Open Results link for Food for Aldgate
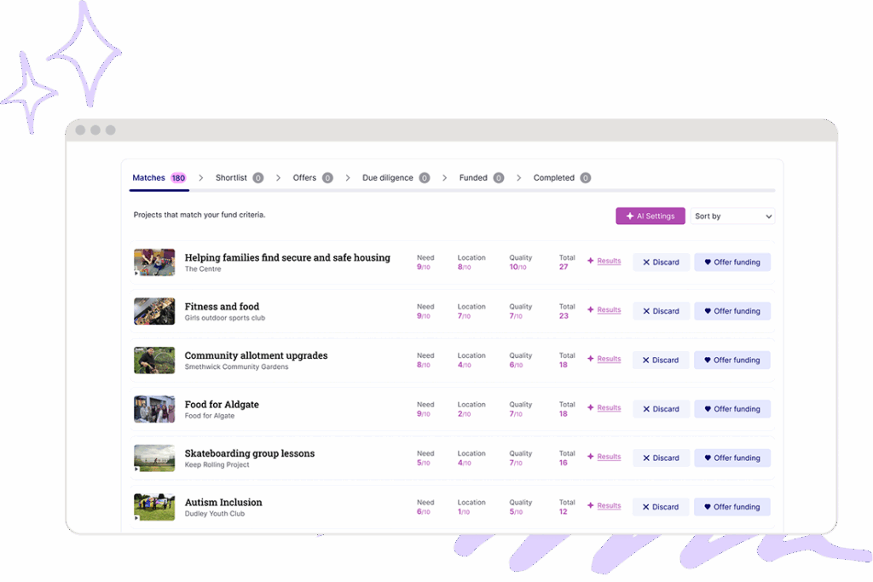Viewport: 873px width, 582px height. (609, 408)
